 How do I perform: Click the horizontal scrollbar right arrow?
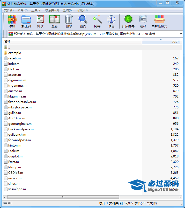(180, 197)
